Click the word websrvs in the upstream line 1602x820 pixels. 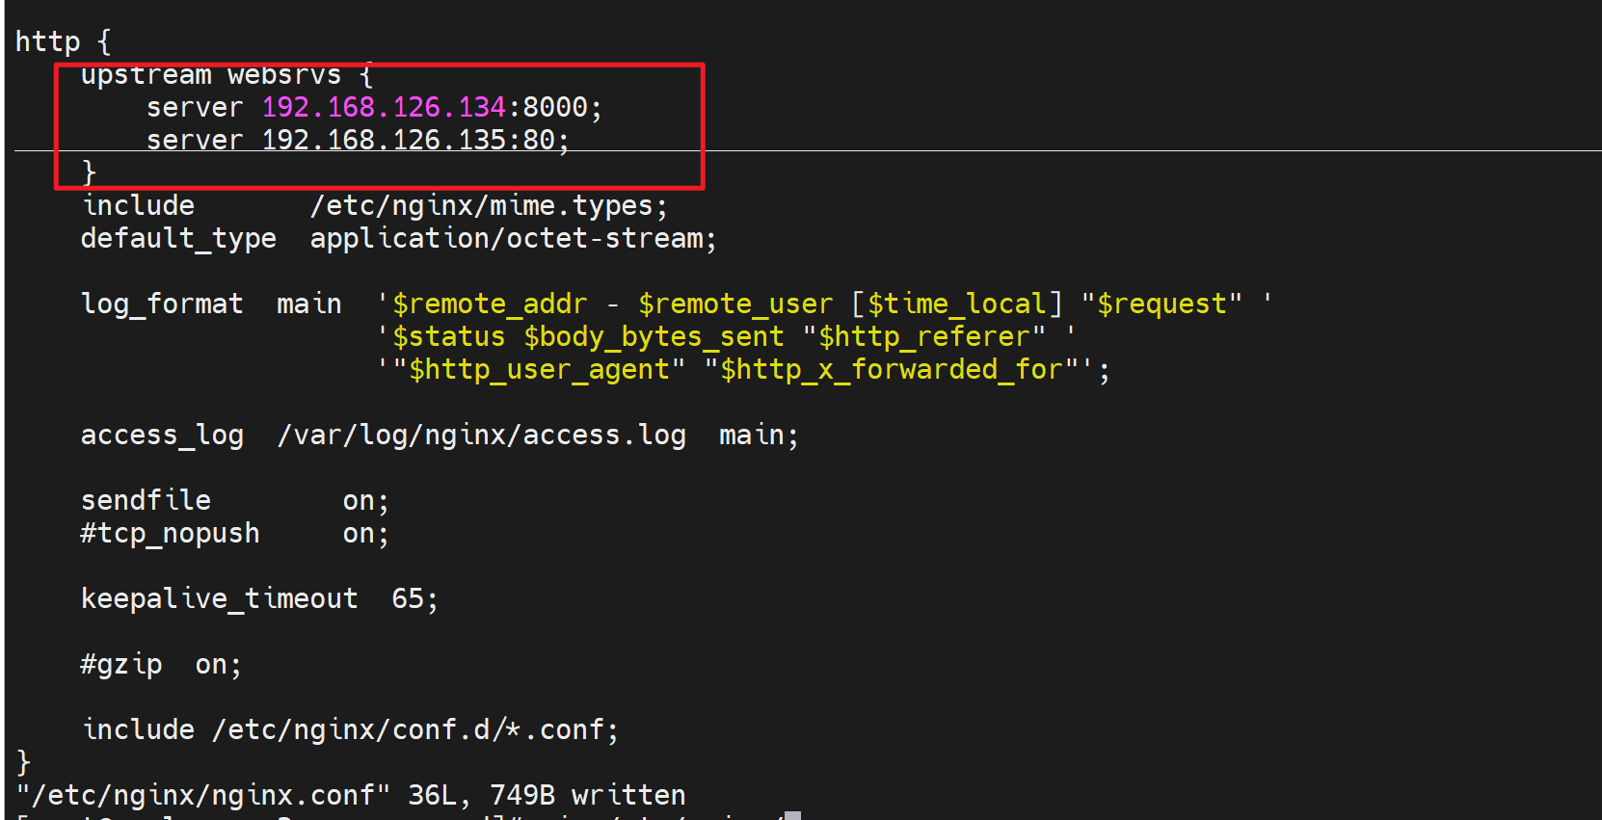point(284,75)
